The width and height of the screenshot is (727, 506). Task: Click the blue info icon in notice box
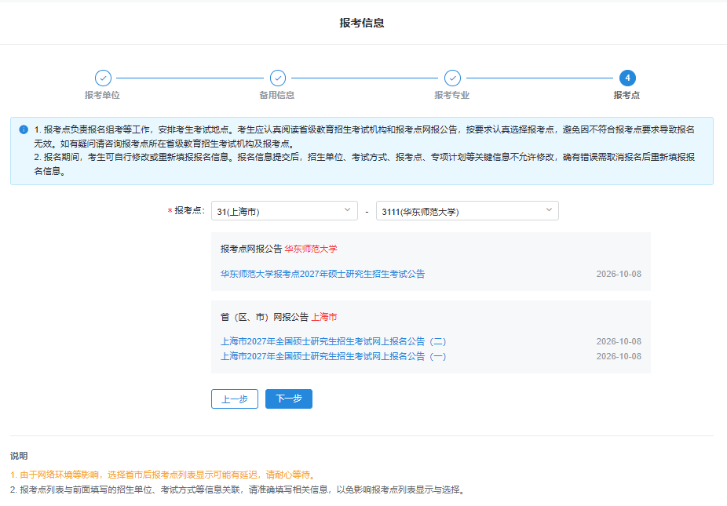24,129
